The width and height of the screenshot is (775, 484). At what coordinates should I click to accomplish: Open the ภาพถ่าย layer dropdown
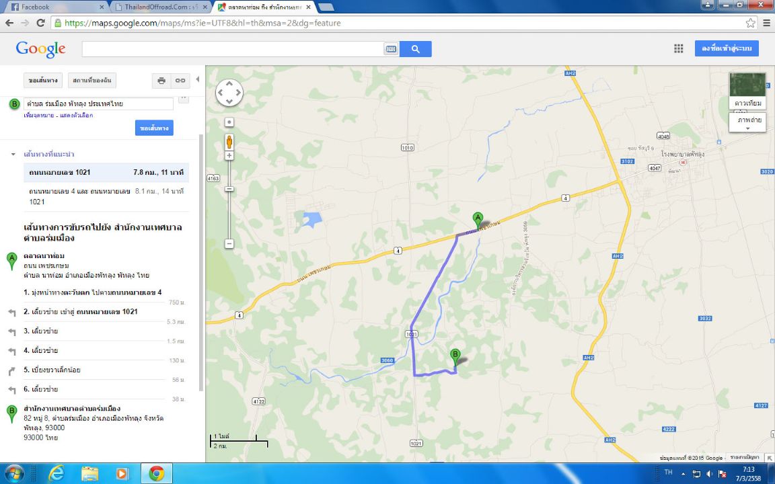747,122
